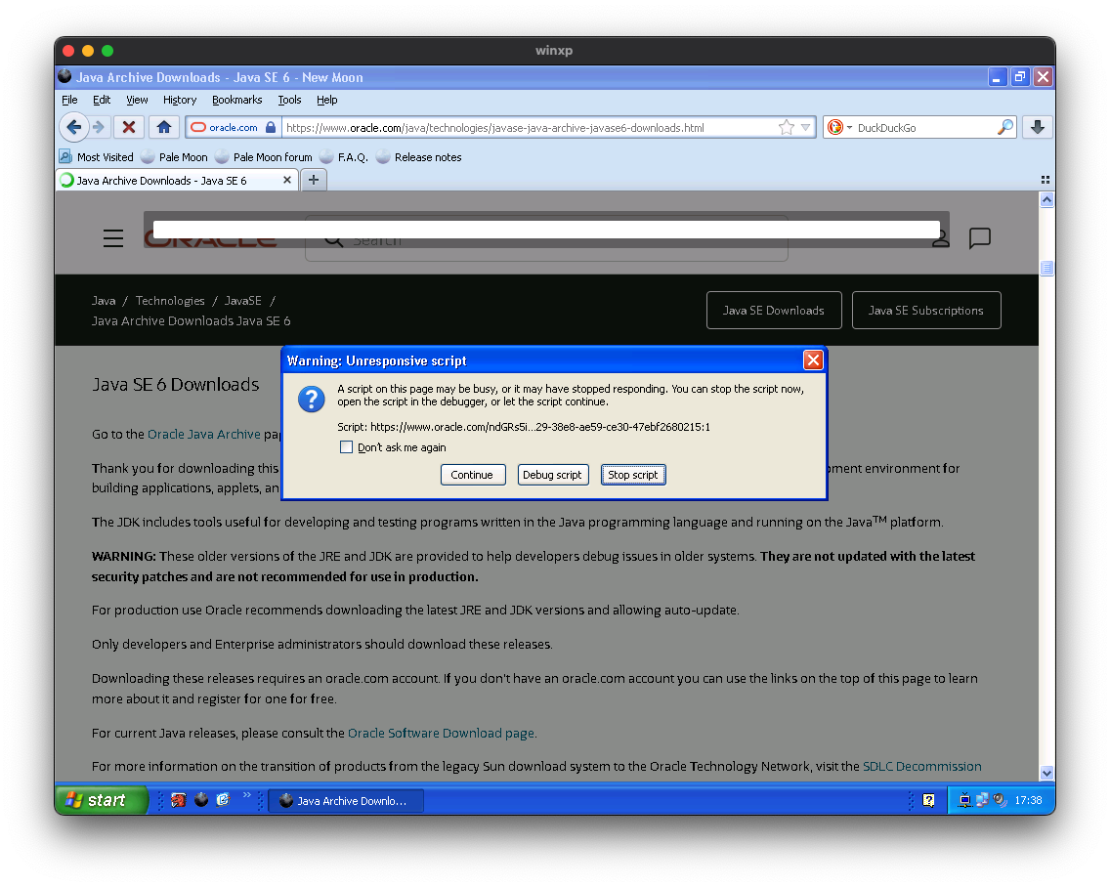Viewport: 1110px width, 887px height.
Task: Open the Downloads arrow button
Action: click(x=1038, y=127)
